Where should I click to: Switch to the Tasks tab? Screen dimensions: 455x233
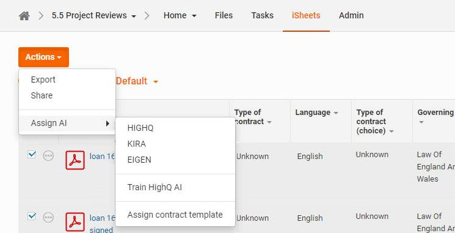(x=263, y=15)
